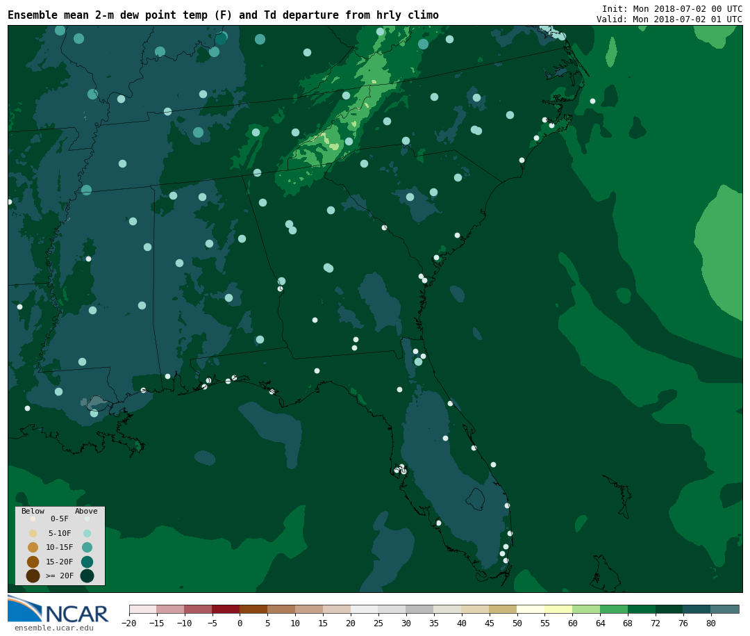Click the NCAR logo
The image size is (750, 636).
click(x=58, y=609)
